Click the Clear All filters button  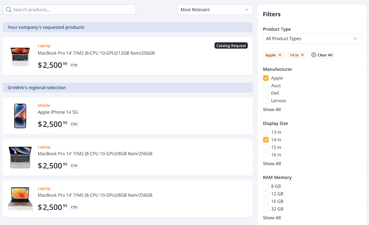click(x=322, y=55)
